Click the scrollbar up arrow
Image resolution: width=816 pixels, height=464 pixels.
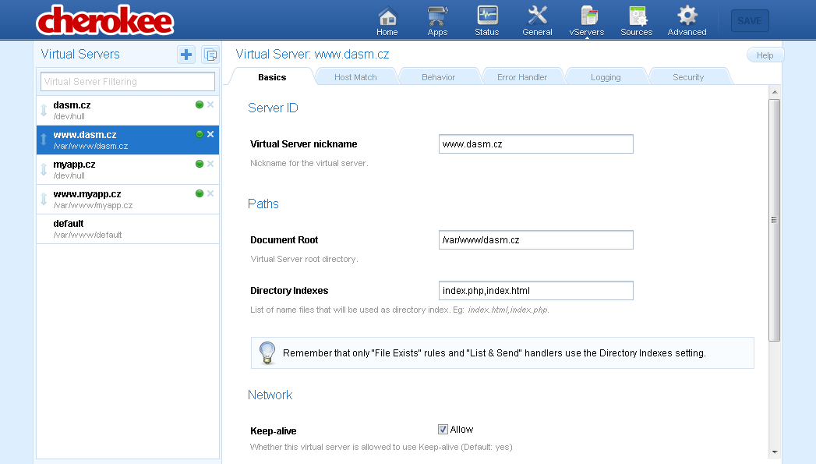click(x=775, y=92)
